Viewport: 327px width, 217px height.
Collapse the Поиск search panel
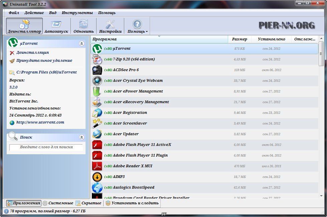click(x=81, y=137)
